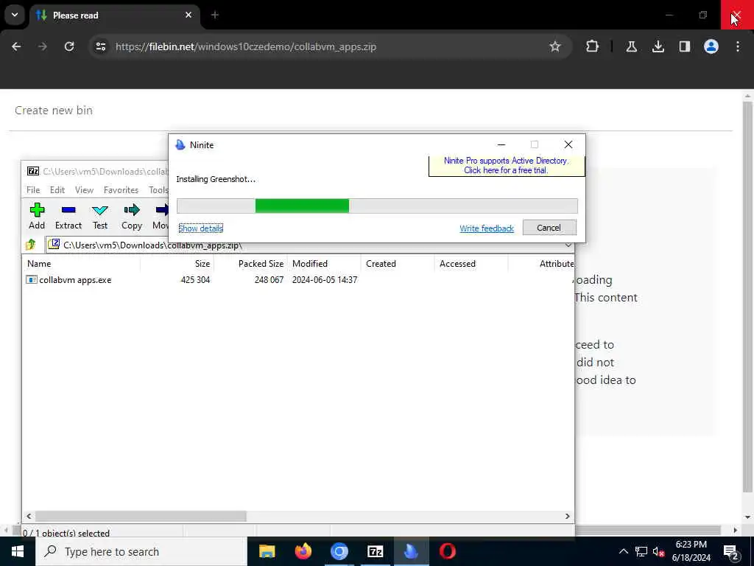Click the 7-Zip horizontal scrollbar thumb
The height and width of the screenshot is (566, 754).
coord(141,516)
